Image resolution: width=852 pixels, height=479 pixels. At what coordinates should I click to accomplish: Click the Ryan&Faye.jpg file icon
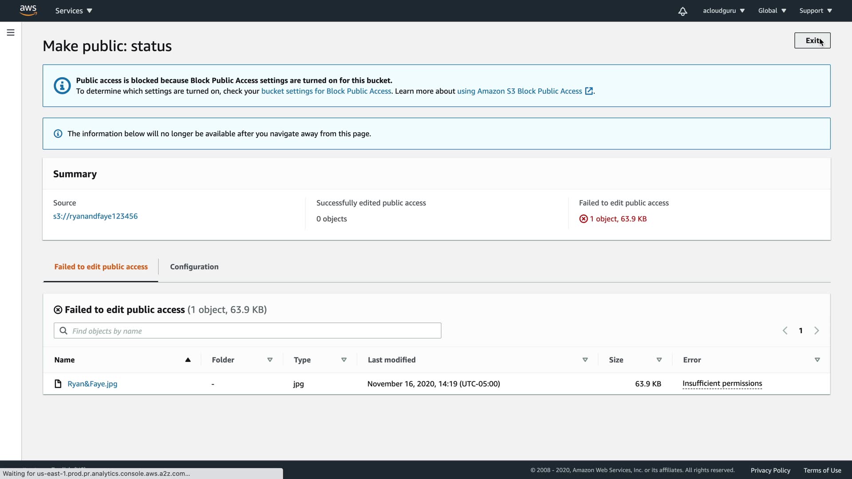[x=58, y=384]
